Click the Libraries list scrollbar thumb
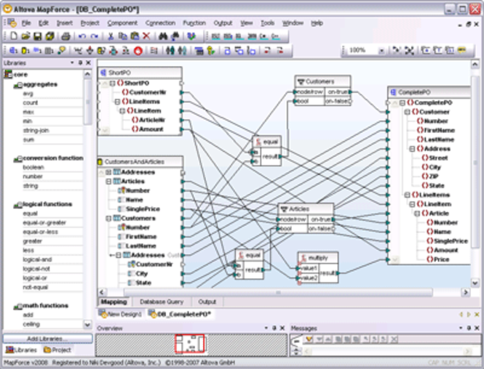This screenshot has height=369, width=484. (x=87, y=102)
